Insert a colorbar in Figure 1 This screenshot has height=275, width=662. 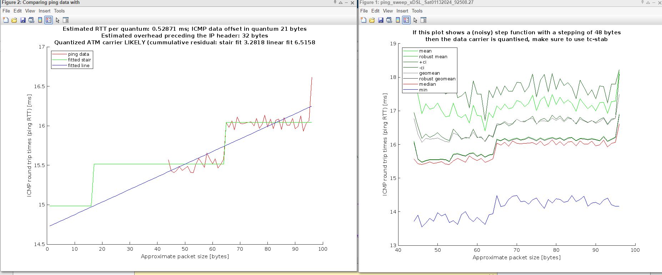398,20
